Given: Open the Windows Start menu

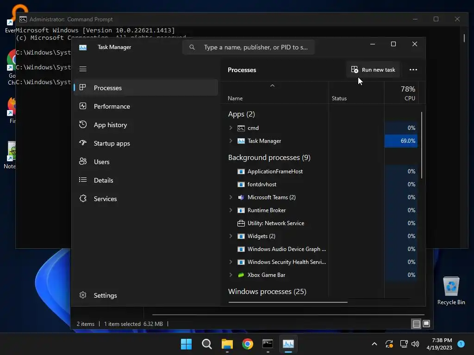Looking at the screenshot, I should coord(186,344).
